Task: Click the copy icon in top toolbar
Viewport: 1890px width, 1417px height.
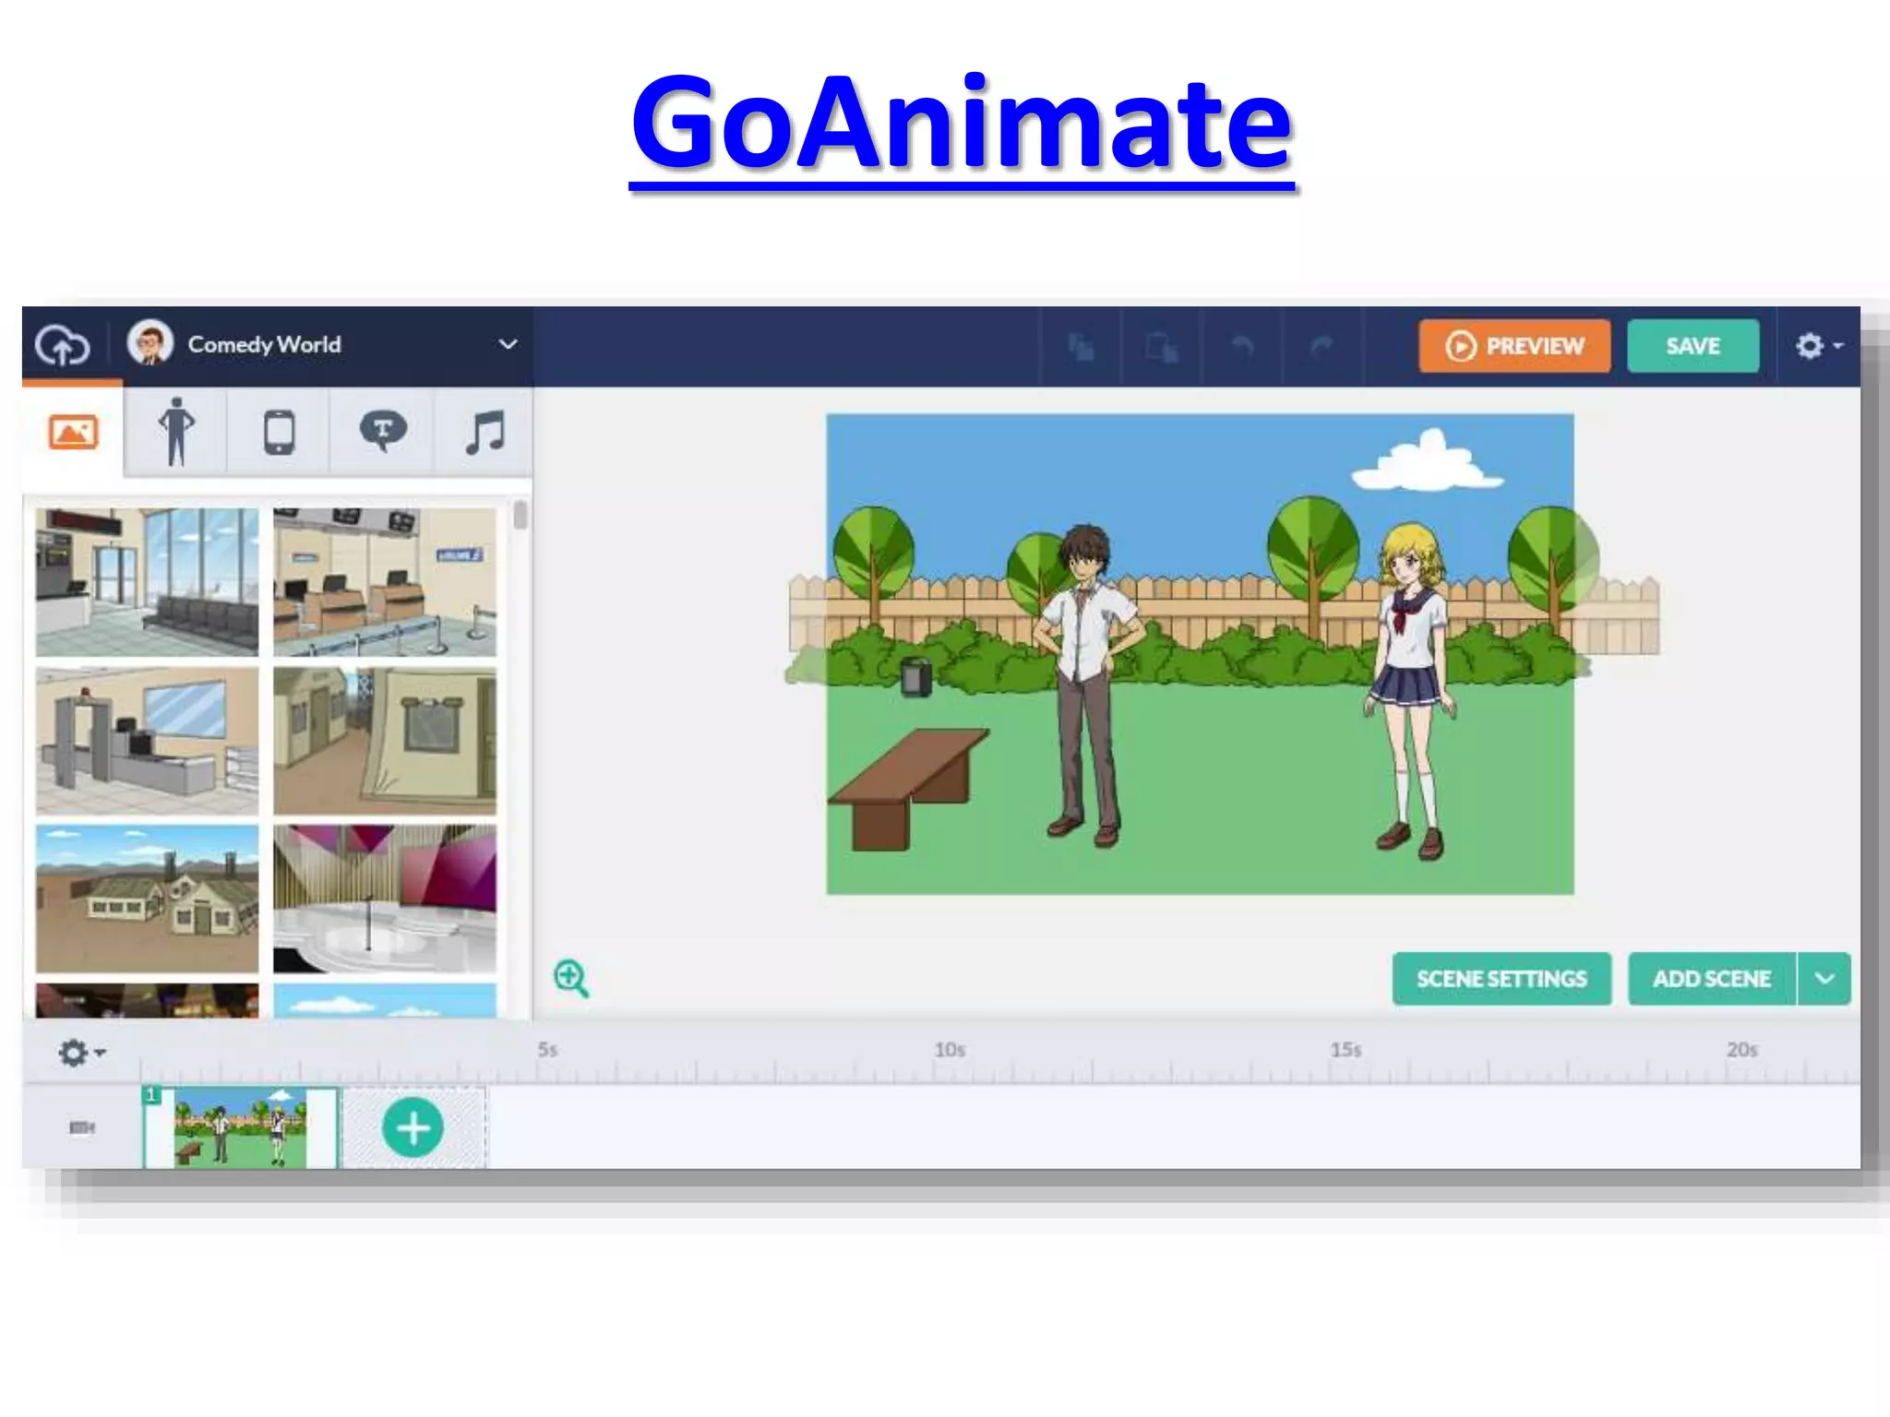Action: (1081, 347)
